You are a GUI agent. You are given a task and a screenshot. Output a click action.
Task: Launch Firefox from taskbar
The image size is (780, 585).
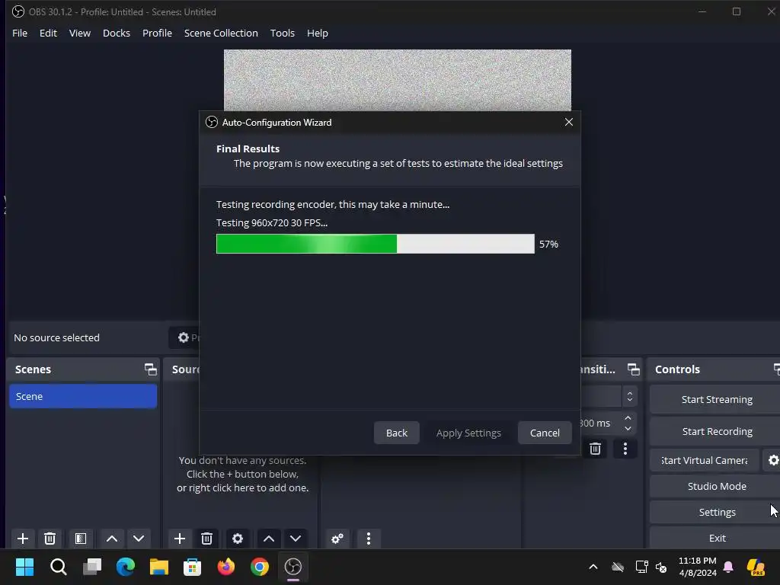pyautogui.click(x=225, y=567)
